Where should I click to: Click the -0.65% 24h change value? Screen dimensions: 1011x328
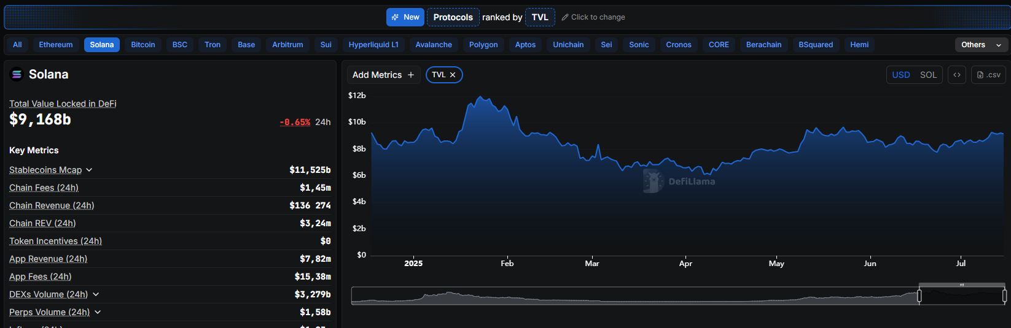[295, 122]
